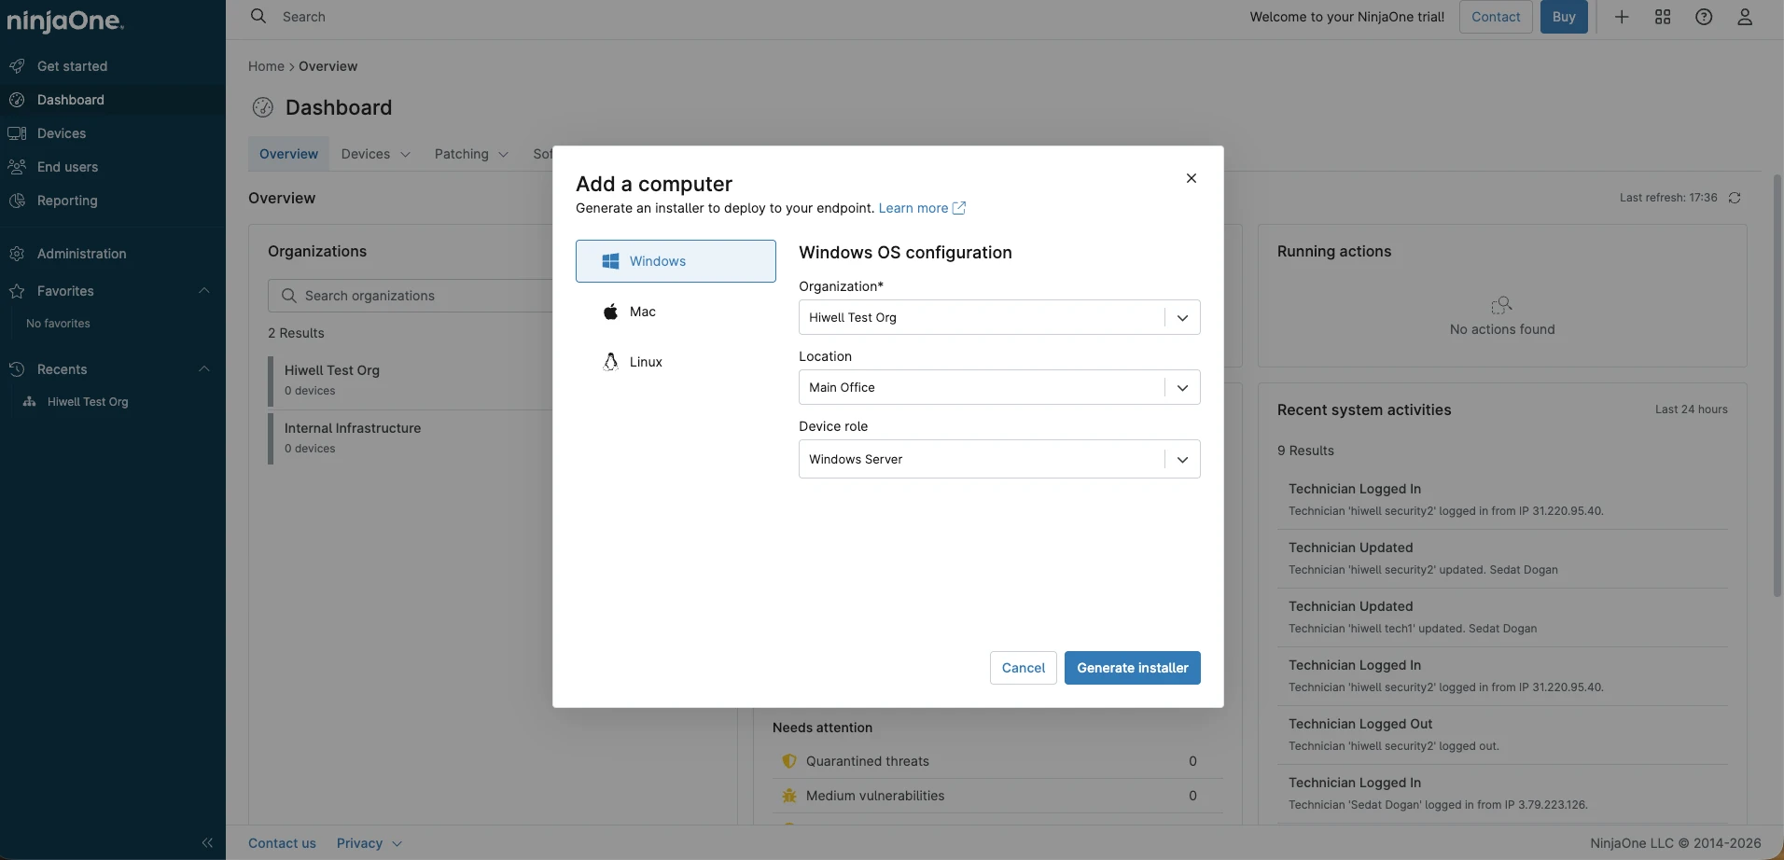Screen dimensions: 1784x860
Task: Collapse the Recents section
Action: pyautogui.click(x=204, y=369)
